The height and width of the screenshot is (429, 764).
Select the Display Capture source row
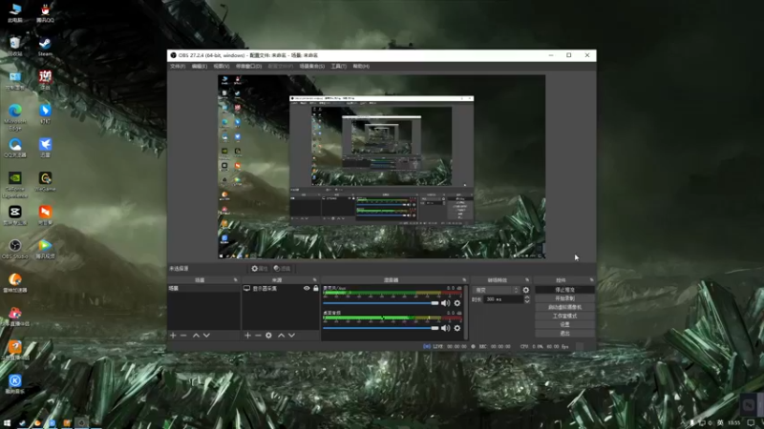281,289
